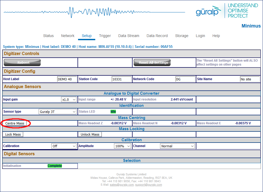Open the Data Record tab

(157, 36)
